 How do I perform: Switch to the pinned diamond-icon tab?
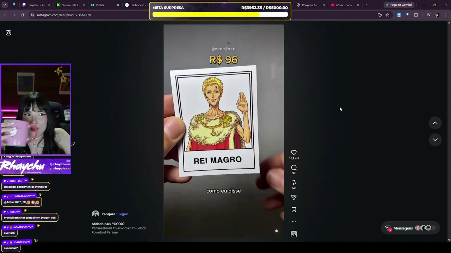(14, 5)
